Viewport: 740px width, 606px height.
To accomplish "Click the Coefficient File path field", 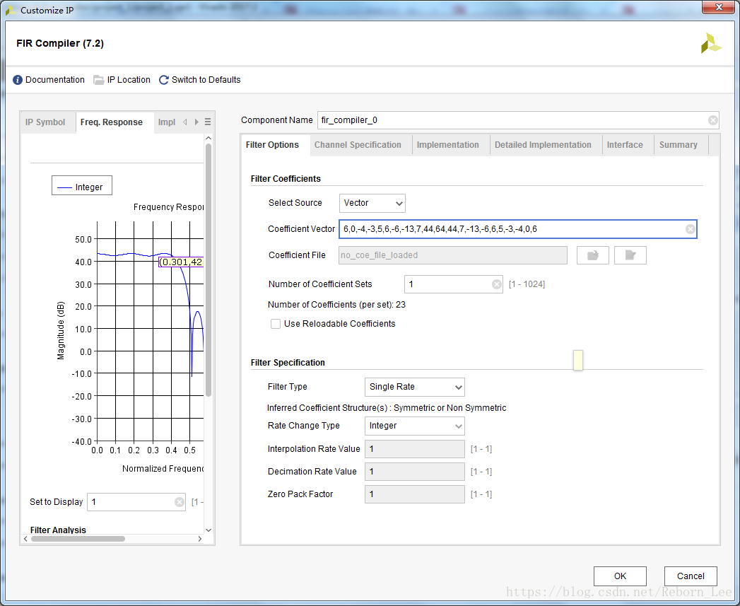I will pos(453,255).
